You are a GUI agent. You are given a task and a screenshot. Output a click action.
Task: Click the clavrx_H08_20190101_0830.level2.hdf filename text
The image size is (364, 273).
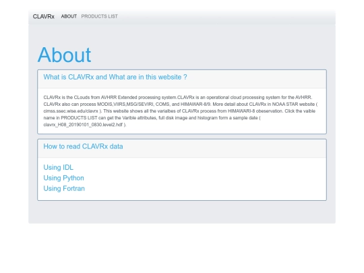tap(83, 125)
